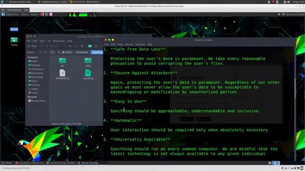Viewport: 305px width, 171px height.
Task: Switch to syncthing-linux-amd64 file manager taskbar entry
Action: (61, 163)
